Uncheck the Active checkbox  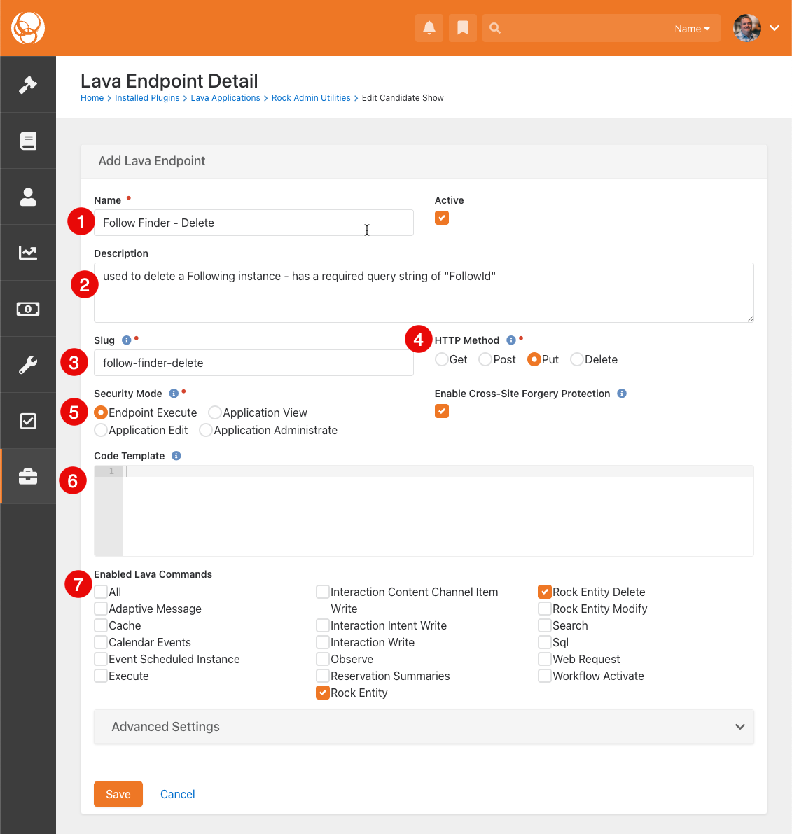pos(442,218)
